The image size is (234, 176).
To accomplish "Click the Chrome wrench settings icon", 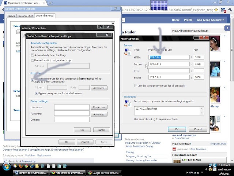I will [230, 10].
